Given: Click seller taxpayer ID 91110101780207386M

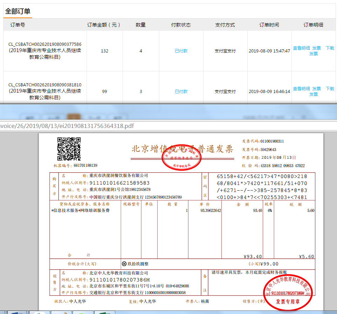Looking at the screenshot, I should (x=119, y=280).
